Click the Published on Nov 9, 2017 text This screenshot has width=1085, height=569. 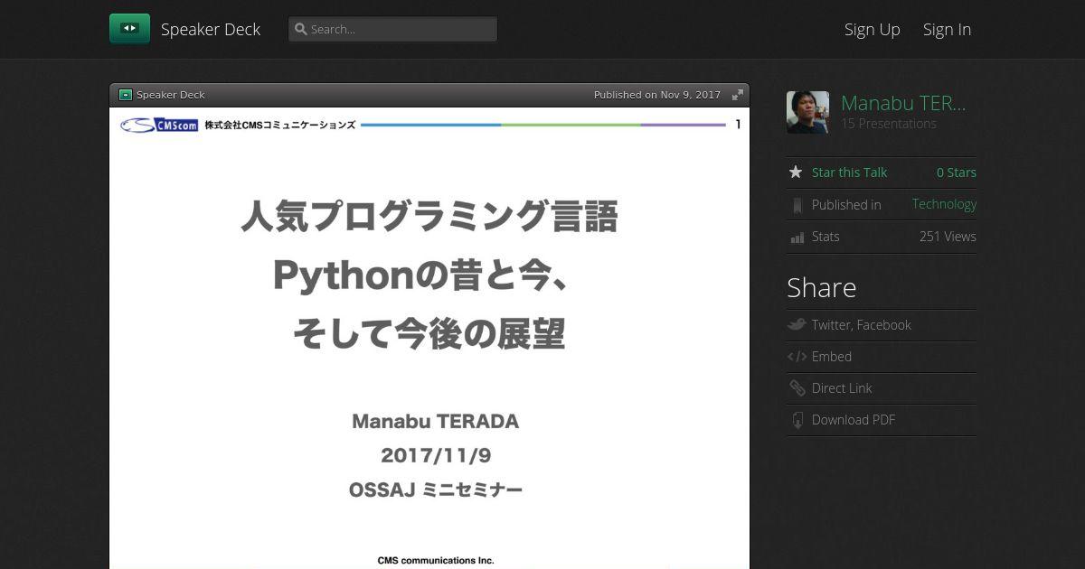657,95
